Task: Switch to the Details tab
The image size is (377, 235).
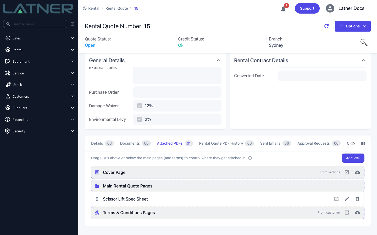Action: point(102,143)
